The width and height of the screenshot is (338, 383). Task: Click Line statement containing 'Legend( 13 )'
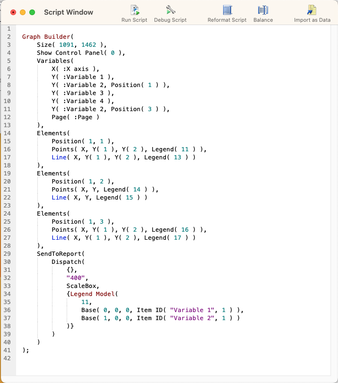[x=123, y=157]
